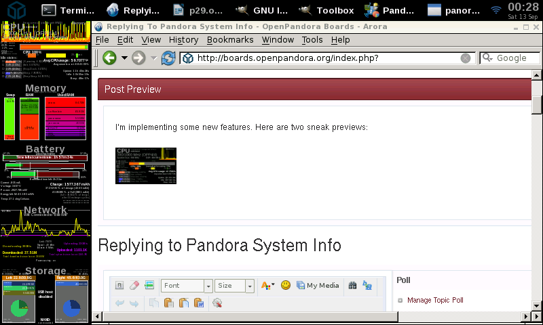Click the green Back navigation arrow
The width and height of the screenshot is (543, 325).
coord(109,58)
